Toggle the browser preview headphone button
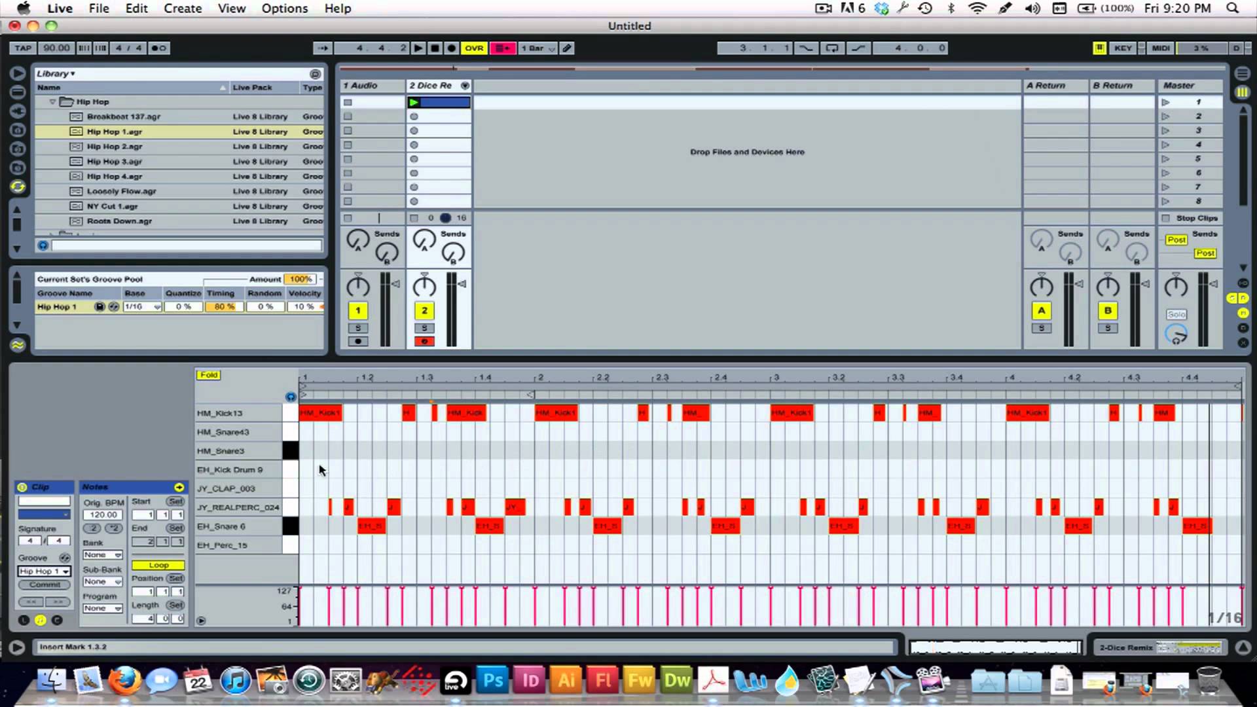 point(43,245)
